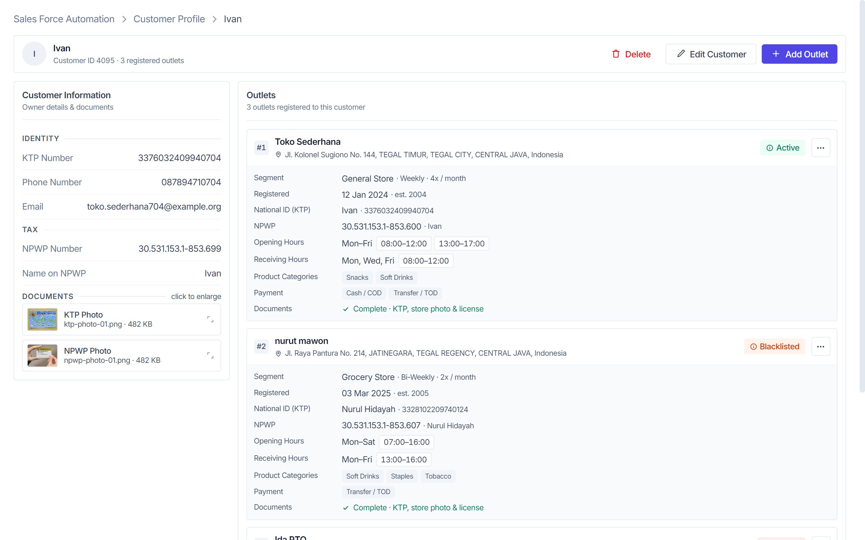Viewport: 865px width, 540px height.
Task: Open Edit Customer
Action: pos(711,54)
